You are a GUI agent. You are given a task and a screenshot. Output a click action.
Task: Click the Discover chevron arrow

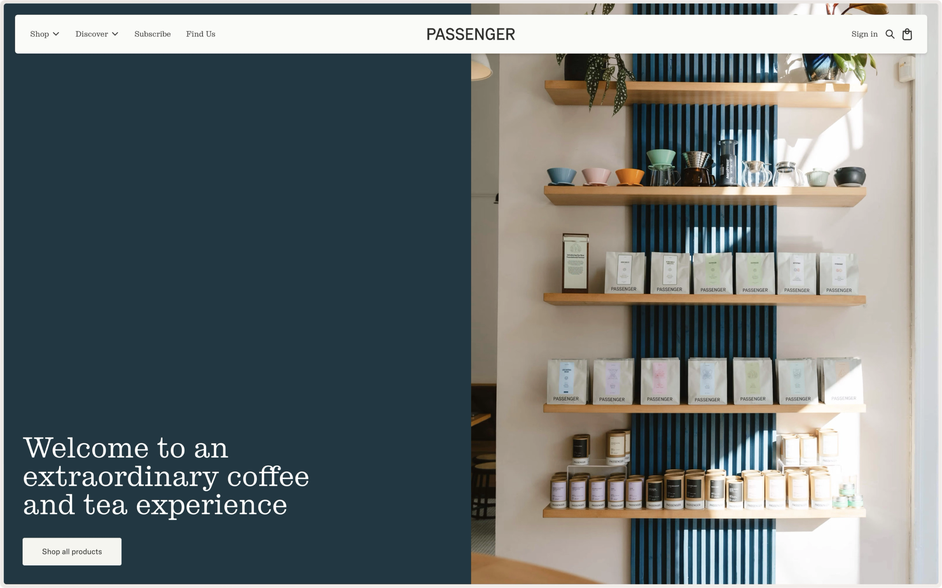[x=115, y=34]
